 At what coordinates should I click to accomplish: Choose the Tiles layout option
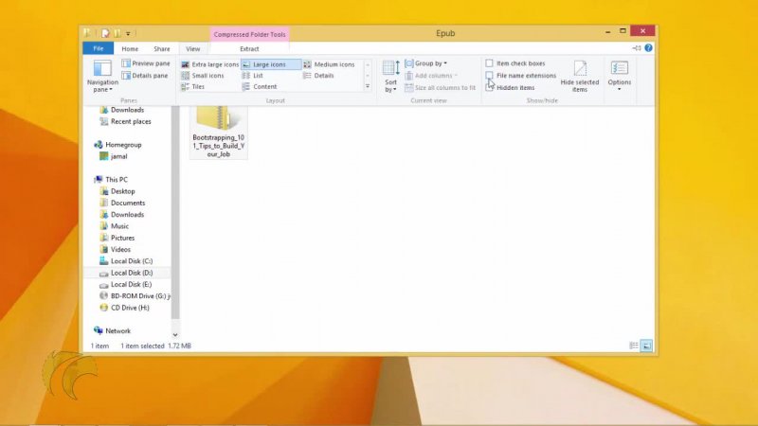(197, 87)
